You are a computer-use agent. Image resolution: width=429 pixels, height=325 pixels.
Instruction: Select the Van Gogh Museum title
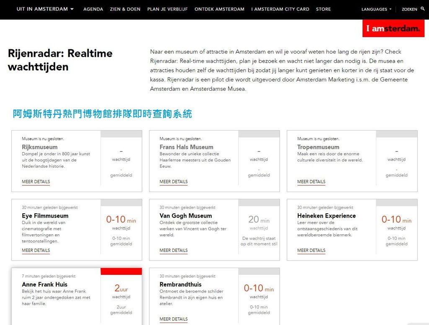(x=186, y=216)
